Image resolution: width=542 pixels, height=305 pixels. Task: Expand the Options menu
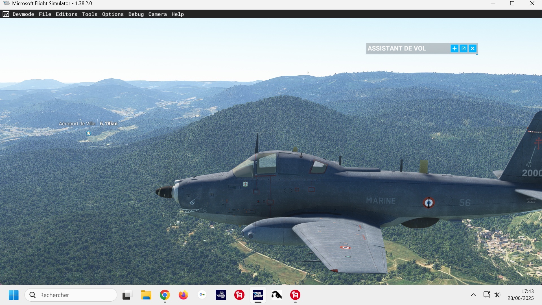[113, 14]
